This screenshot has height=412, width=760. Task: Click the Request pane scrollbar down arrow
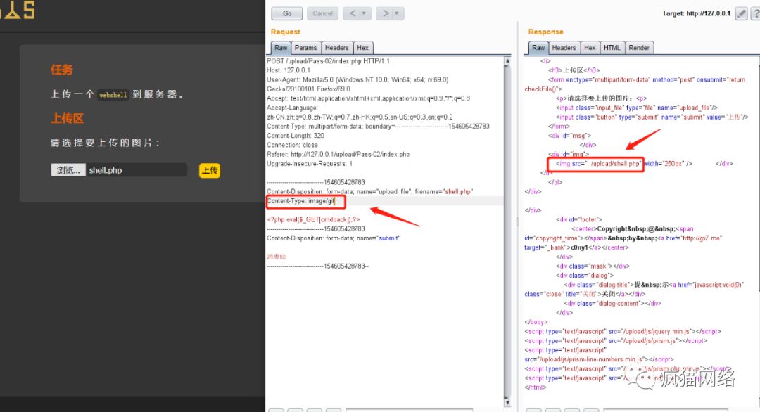pyautogui.click(x=507, y=402)
